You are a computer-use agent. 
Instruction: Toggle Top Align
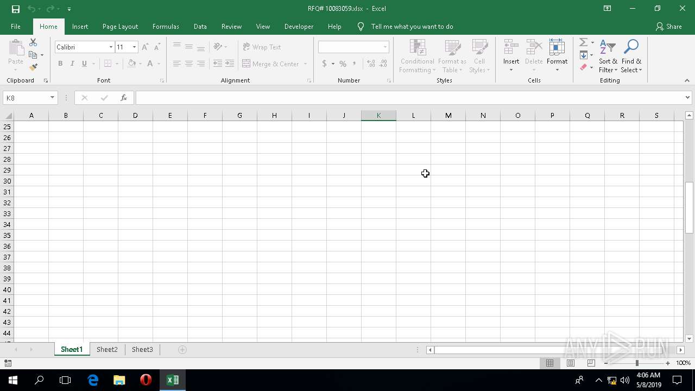176,47
